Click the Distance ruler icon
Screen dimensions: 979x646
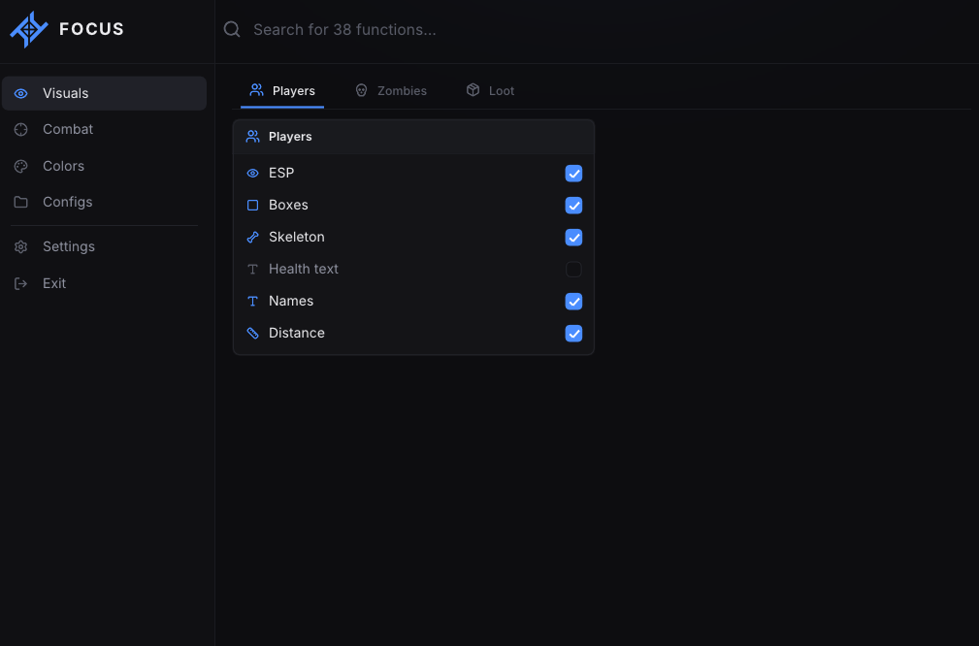(x=253, y=334)
